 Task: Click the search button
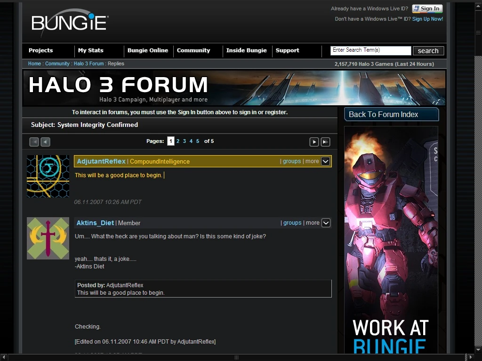(x=428, y=51)
